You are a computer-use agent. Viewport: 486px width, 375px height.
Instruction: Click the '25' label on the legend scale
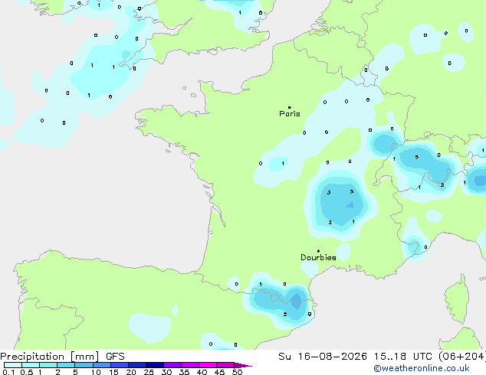[x=149, y=372]
